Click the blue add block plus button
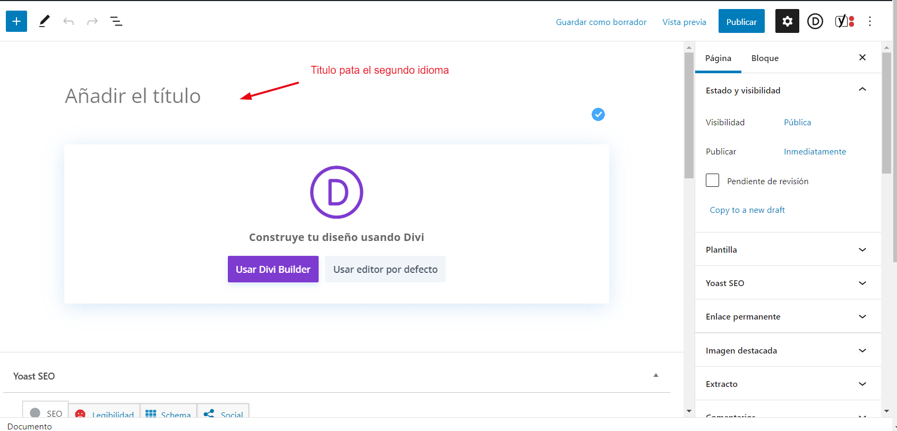 [x=16, y=21]
